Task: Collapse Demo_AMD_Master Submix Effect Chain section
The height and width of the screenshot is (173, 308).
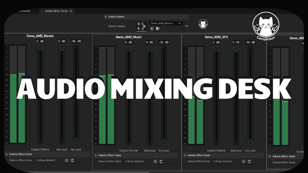Action: coord(6,154)
